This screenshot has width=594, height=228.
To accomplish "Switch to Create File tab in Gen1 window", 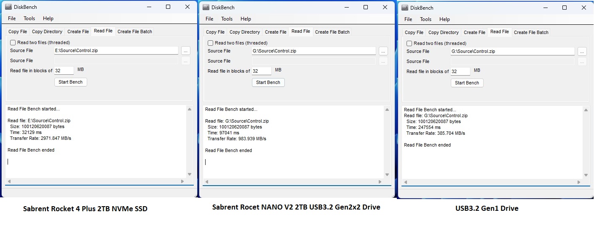I will point(475,32).
